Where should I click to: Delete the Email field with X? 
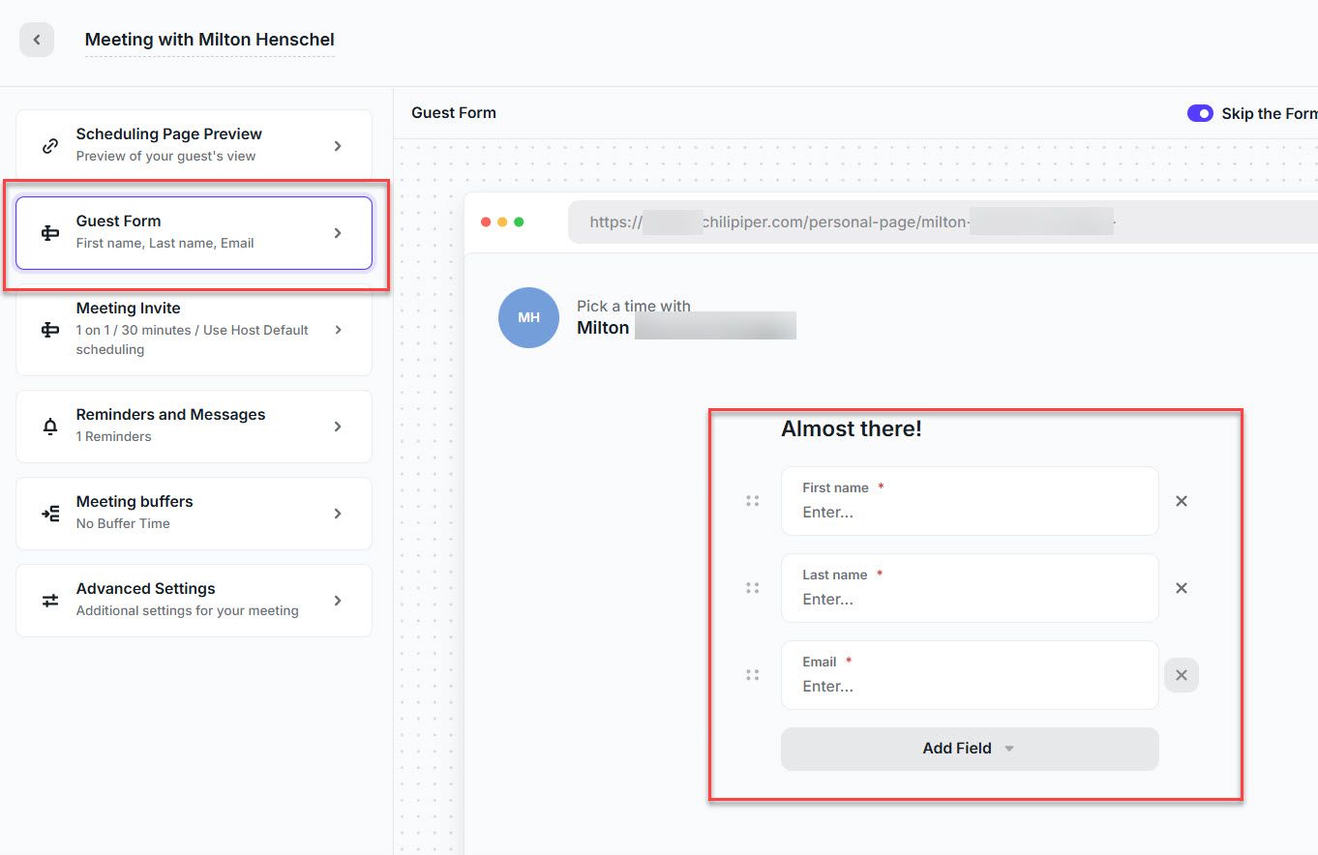pyautogui.click(x=1181, y=675)
